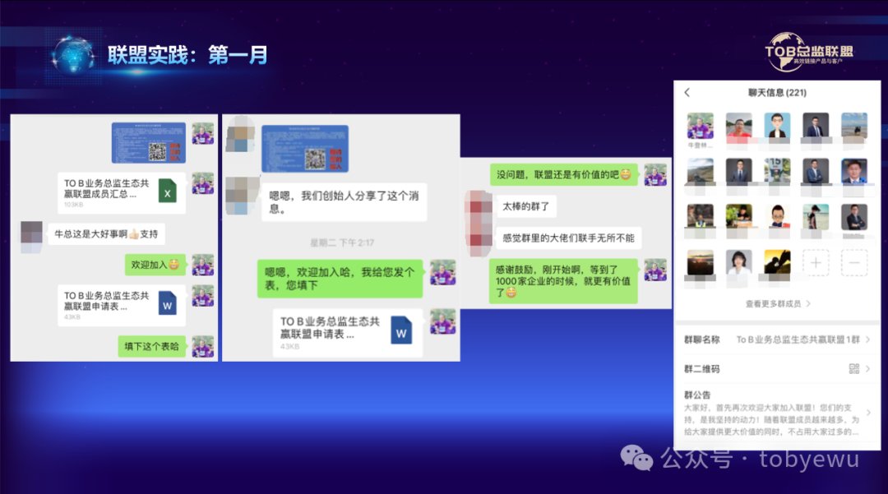Tap the back arrow in chat info panel
Screen dimensions: 888x494
(x=687, y=92)
